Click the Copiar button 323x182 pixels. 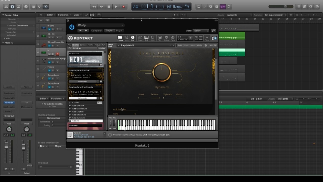pos(109,31)
